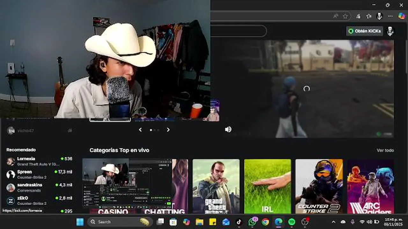Screen dimensions: 408x229
Task: Open zEkO recommended channel
Action: (40, 200)
